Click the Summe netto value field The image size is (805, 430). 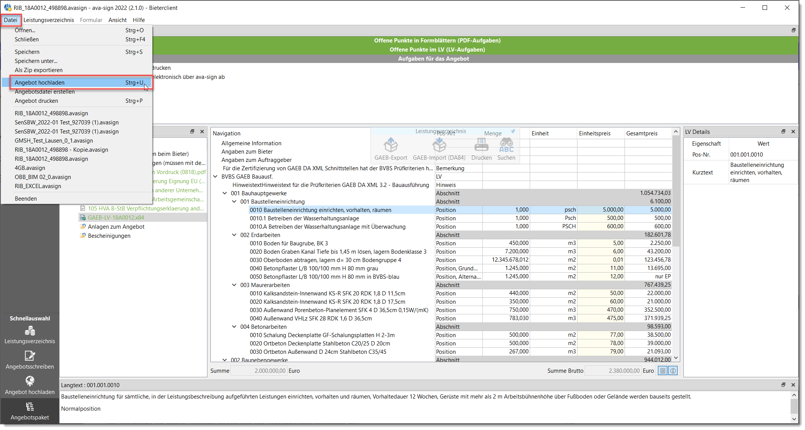259,371
